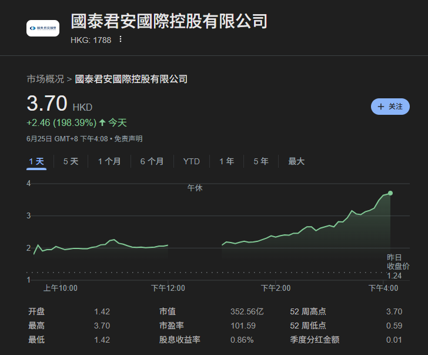The height and width of the screenshot is (355, 428).
Task: Click the green up arrow price indicator
Action: [x=102, y=123]
